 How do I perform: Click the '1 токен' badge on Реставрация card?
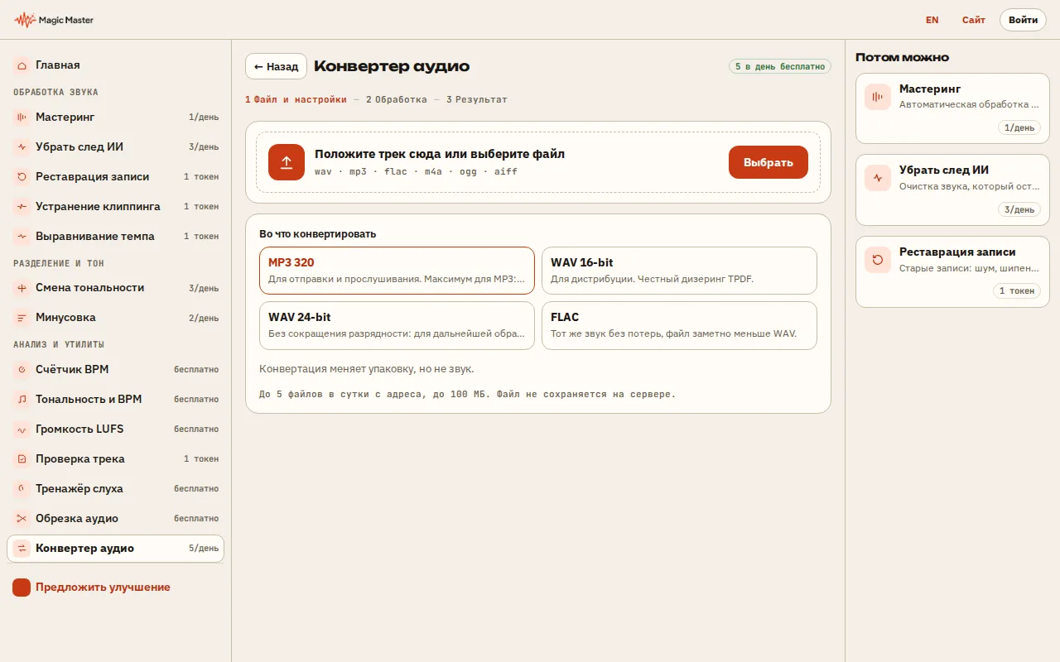1017,290
